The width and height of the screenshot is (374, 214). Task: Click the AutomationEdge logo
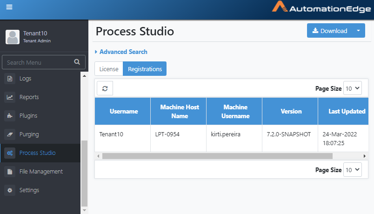(x=321, y=7)
